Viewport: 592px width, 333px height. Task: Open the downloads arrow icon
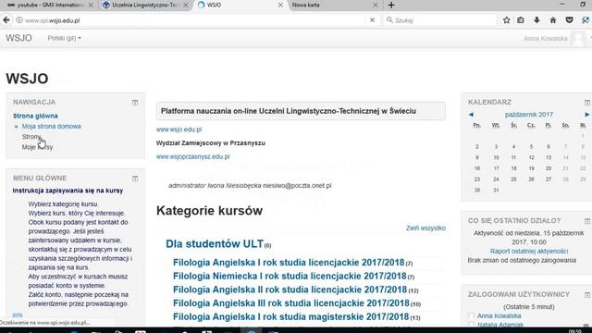536,20
